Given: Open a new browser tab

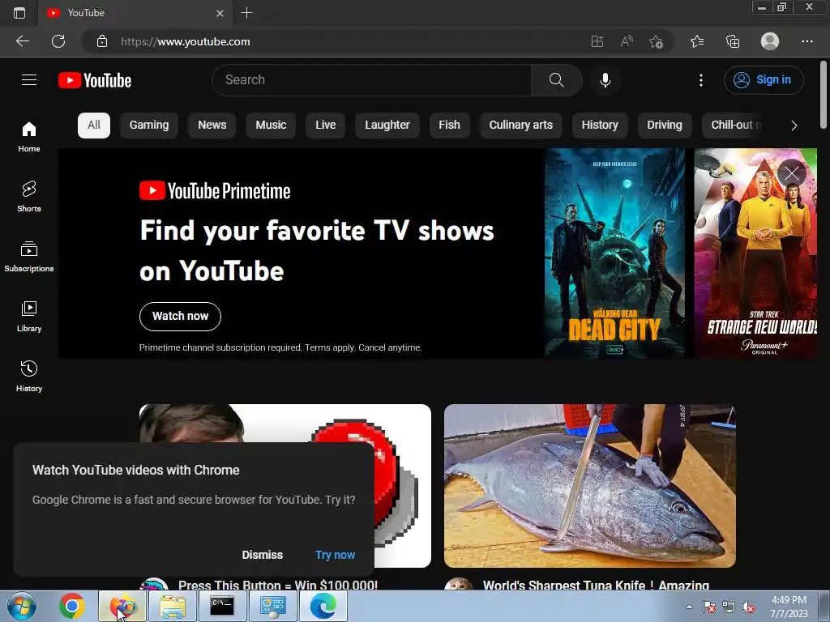Looking at the screenshot, I should coord(246,13).
